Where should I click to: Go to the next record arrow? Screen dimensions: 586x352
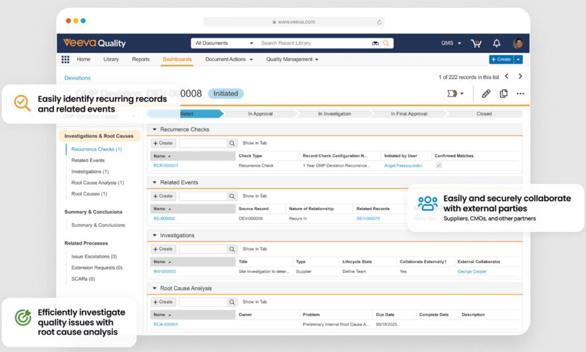pyautogui.click(x=520, y=77)
